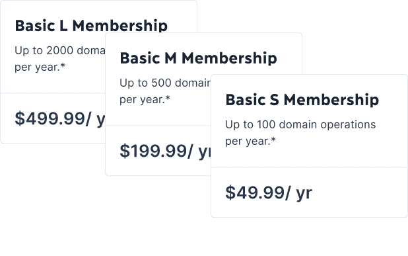The image size is (408, 256).
Task: Select the Basic L Membership heading
Action: click(x=91, y=26)
